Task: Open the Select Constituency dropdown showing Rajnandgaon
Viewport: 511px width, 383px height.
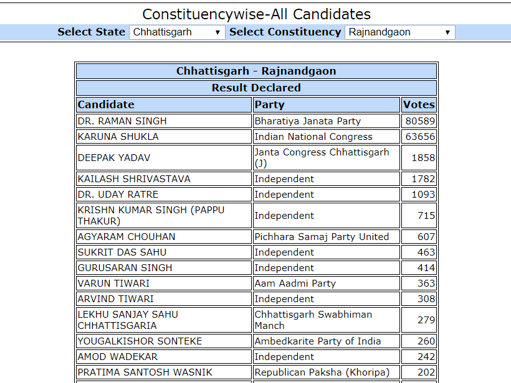Action: tap(400, 32)
